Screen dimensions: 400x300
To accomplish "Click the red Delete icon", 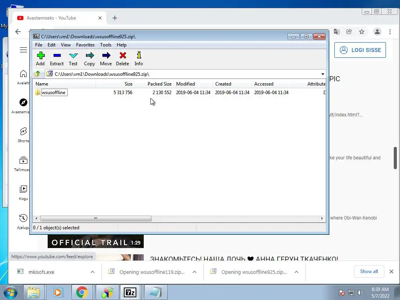I will [x=122, y=59].
